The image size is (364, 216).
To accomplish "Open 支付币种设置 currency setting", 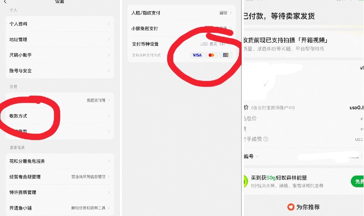I will [182, 44].
